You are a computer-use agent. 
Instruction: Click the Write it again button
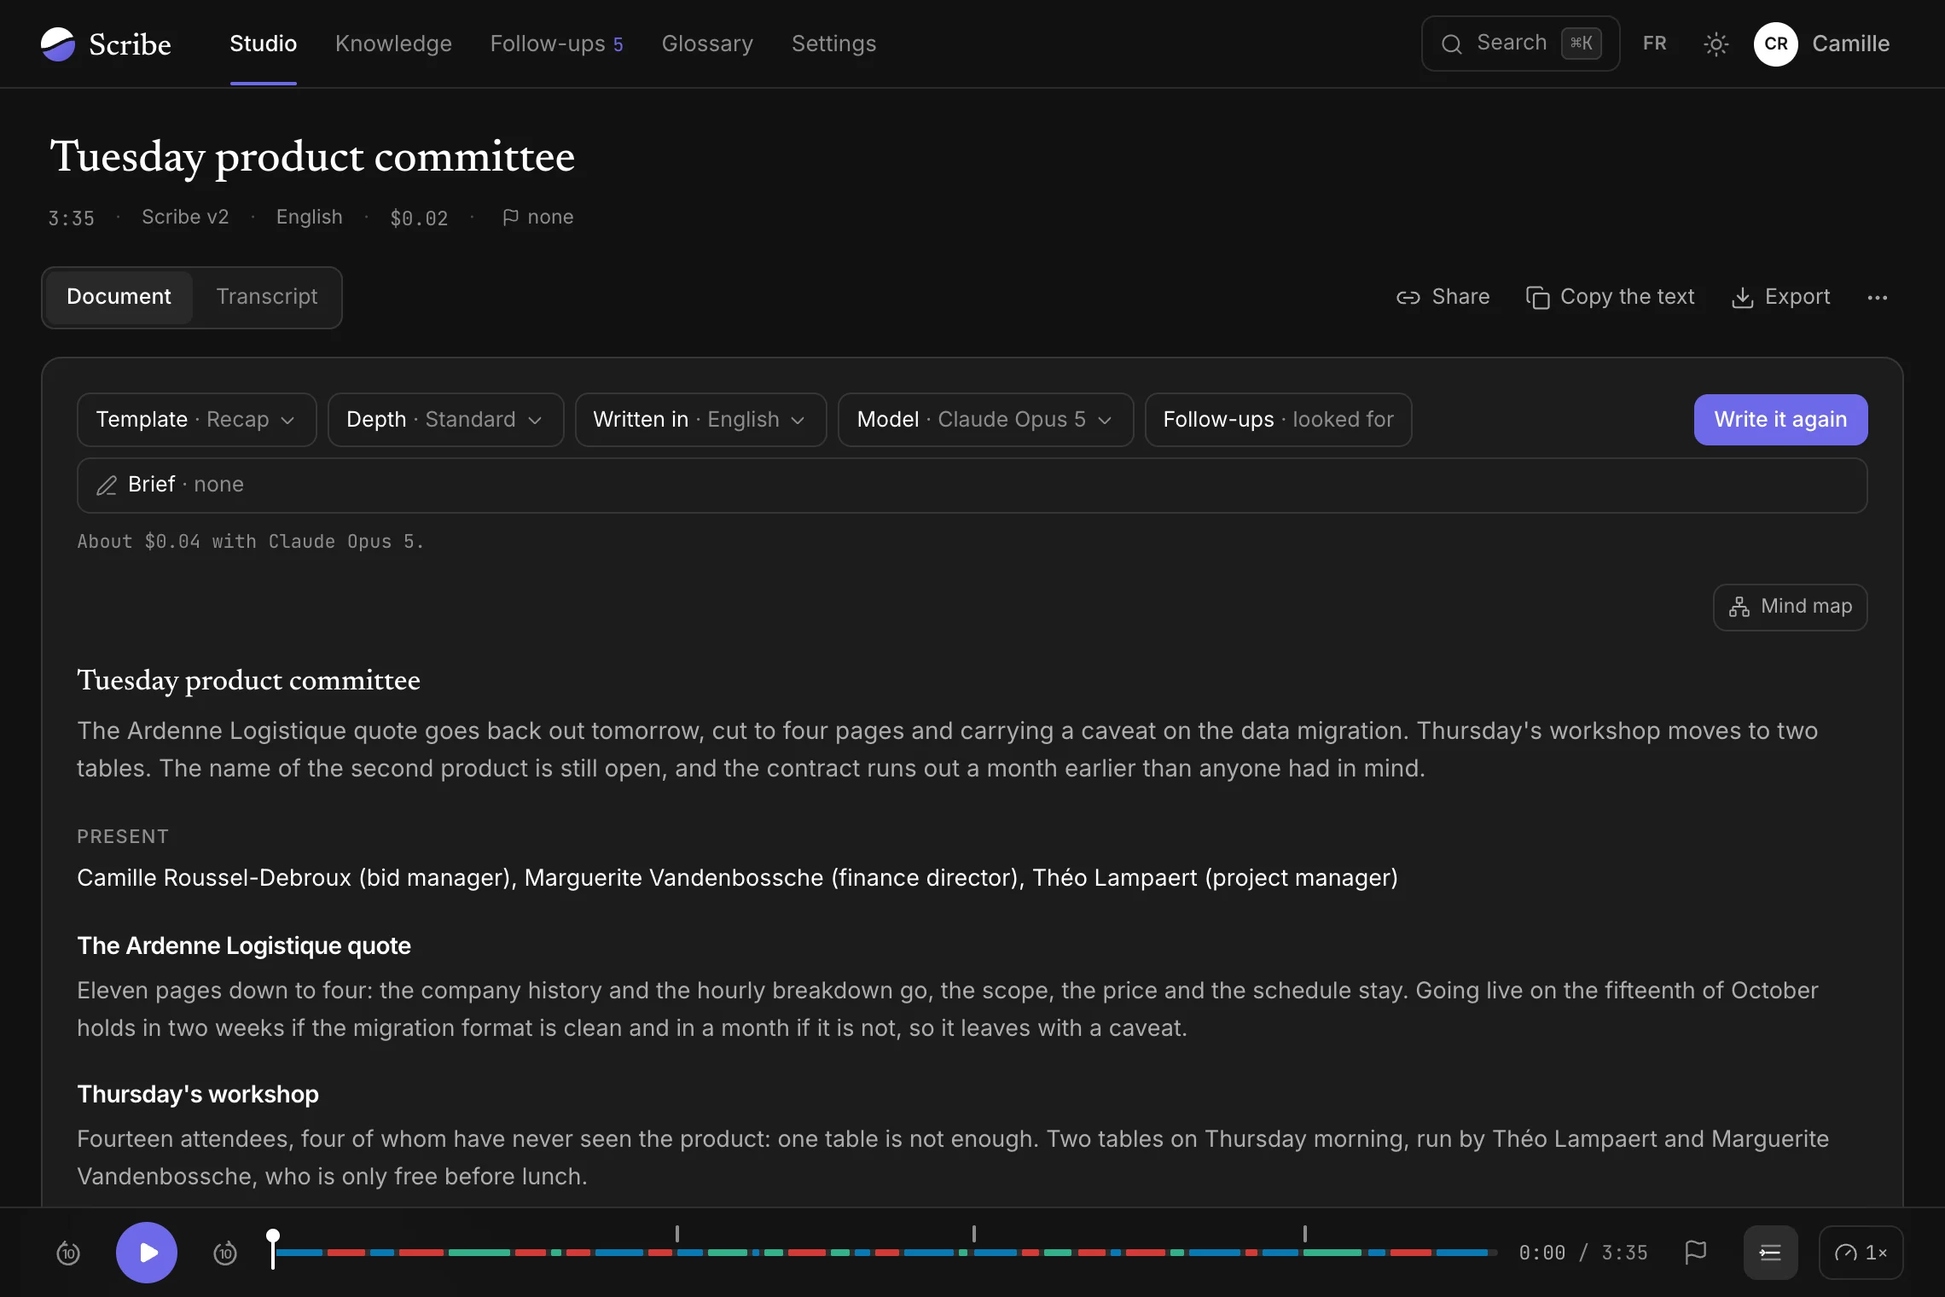[x=1780, y=420]
